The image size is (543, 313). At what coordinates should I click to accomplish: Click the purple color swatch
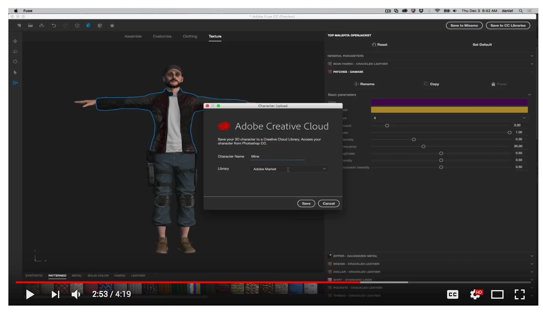tap(449, 102)
